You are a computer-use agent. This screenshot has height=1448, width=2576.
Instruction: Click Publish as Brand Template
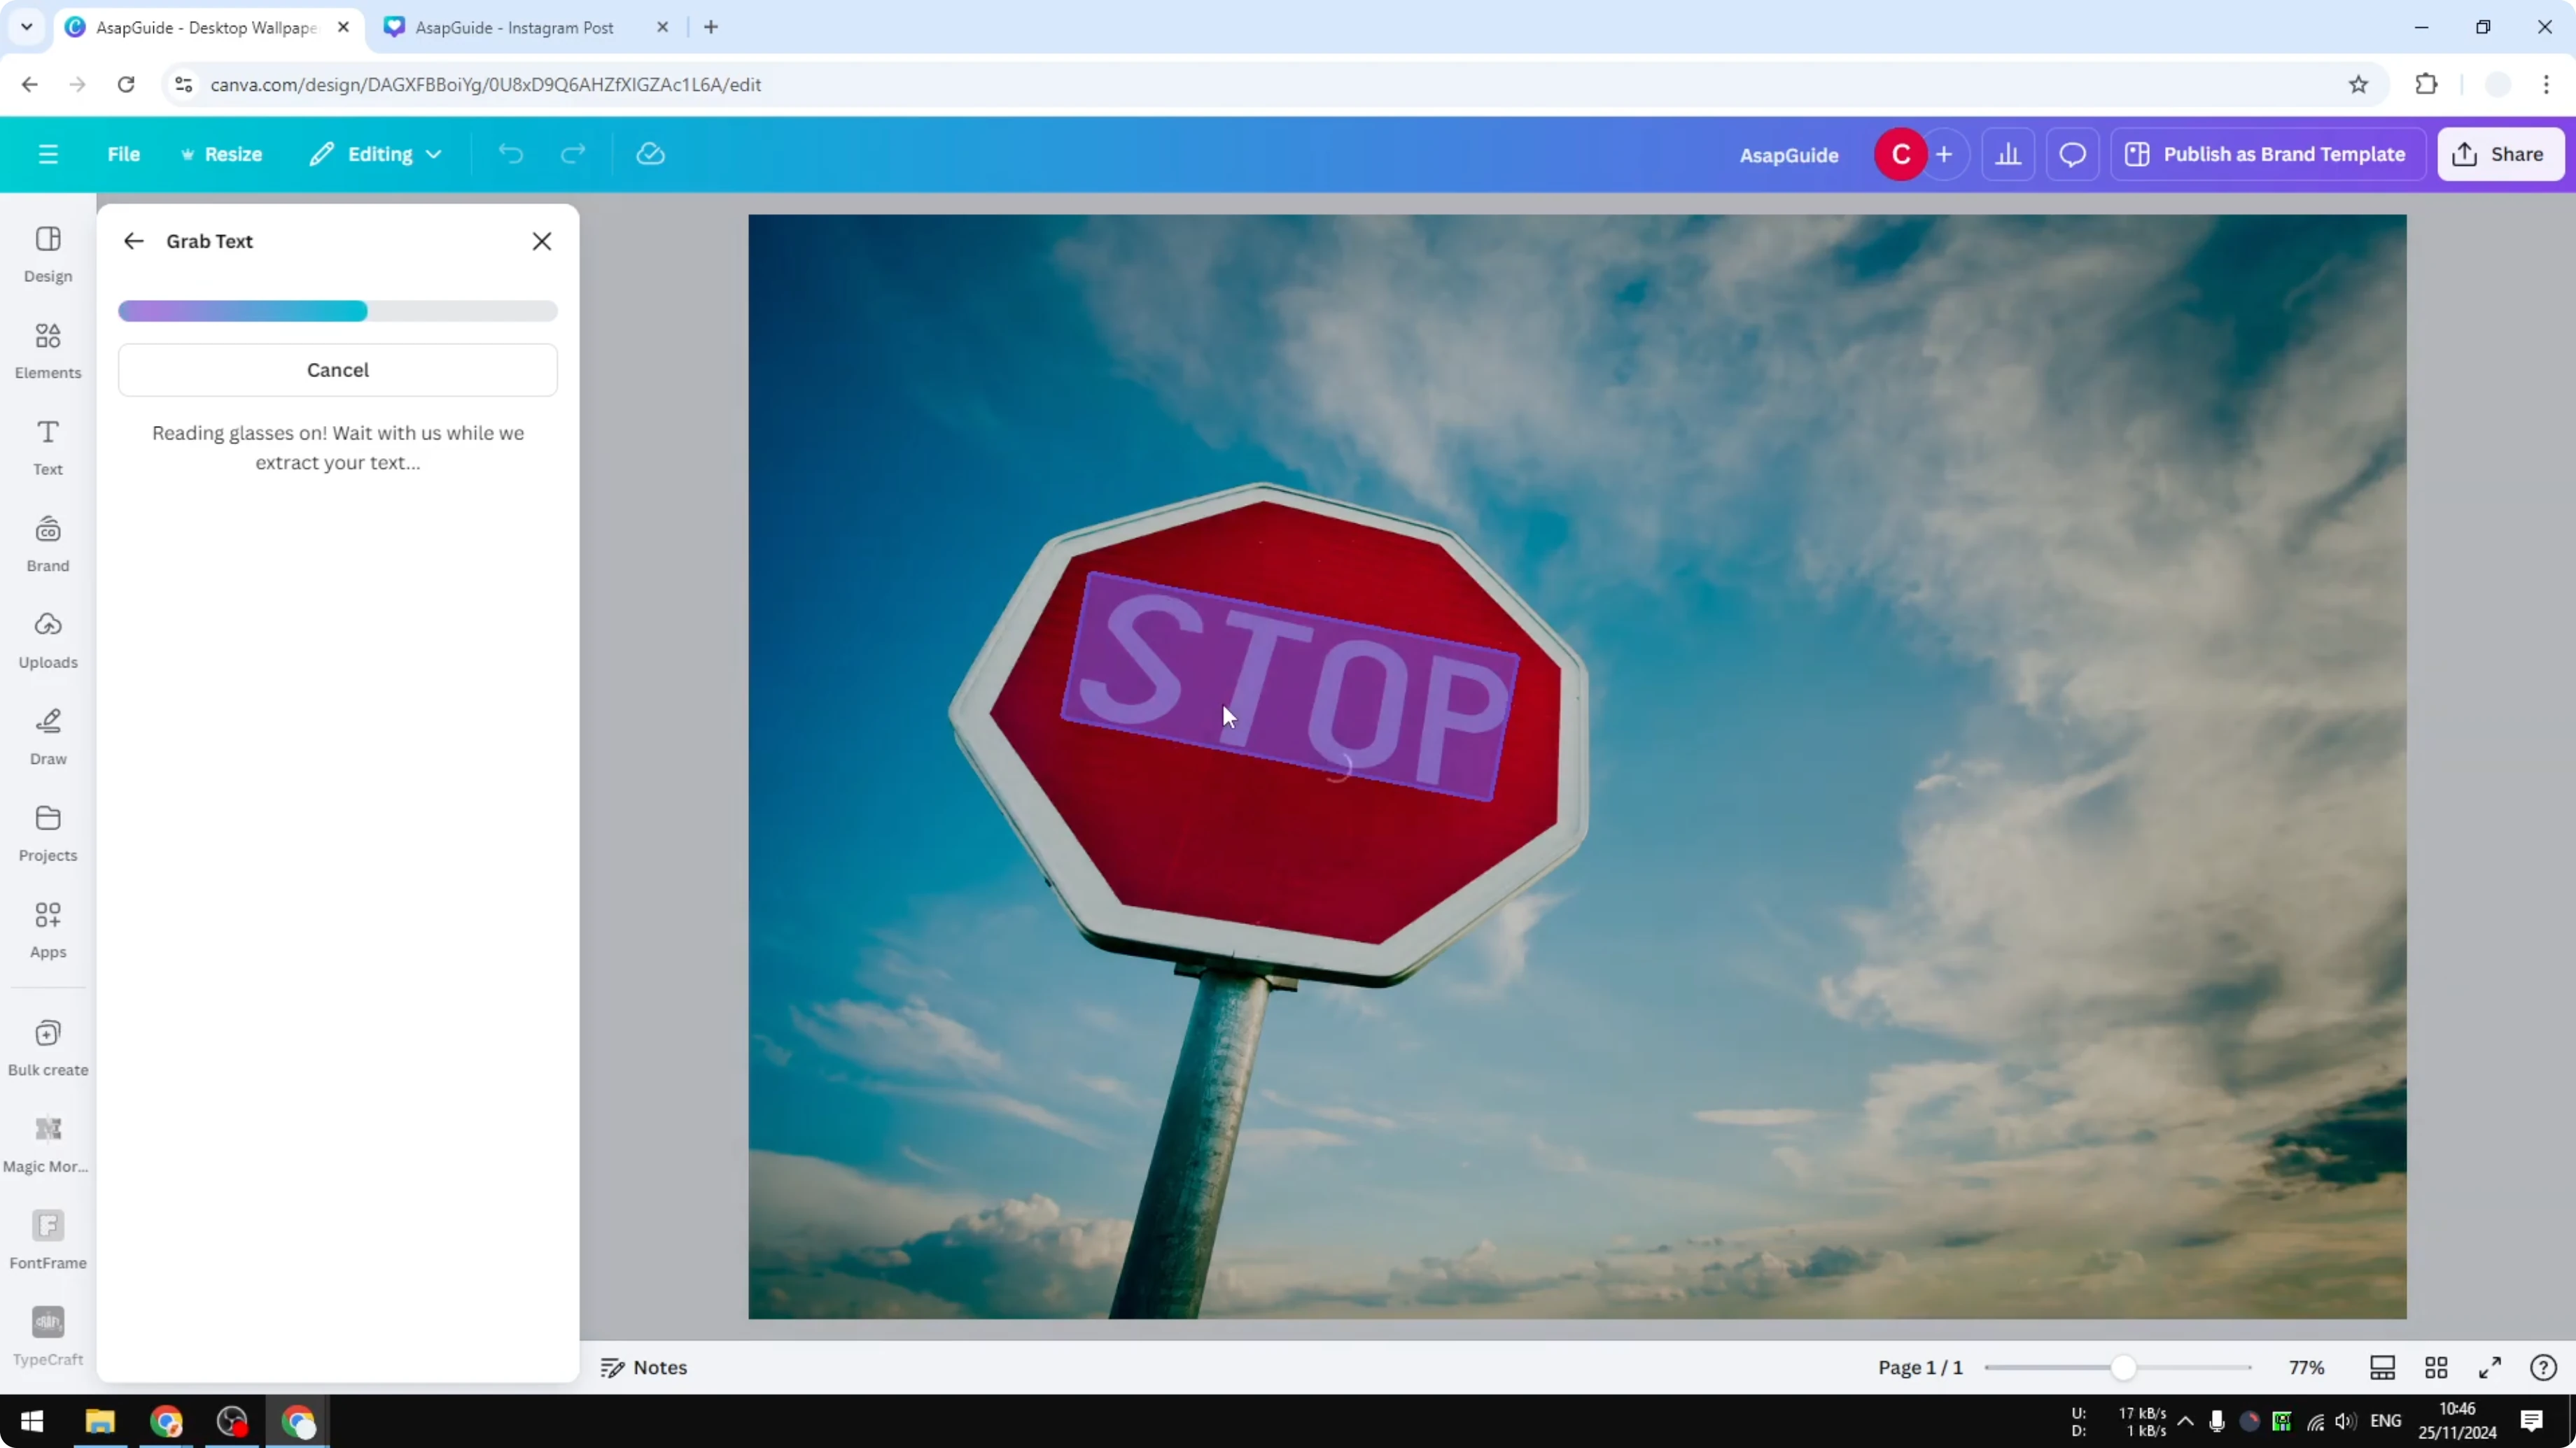[2267, 154]
